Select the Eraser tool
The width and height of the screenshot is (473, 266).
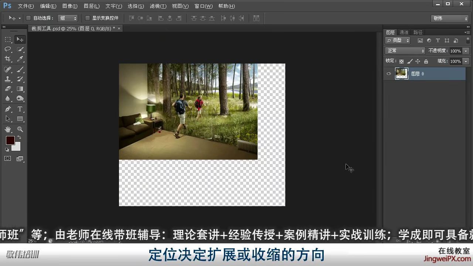pyautogui.click(x=8, y=89)
